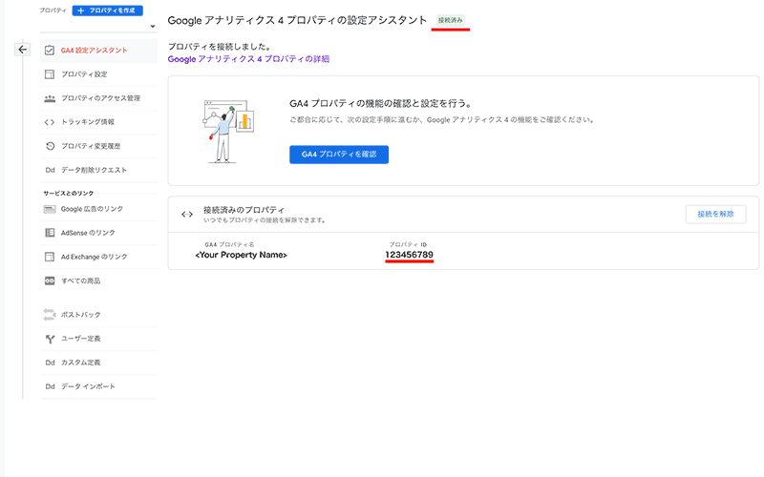Click the back arrow icon
The image size is (764, 477).
pos(22,50)
